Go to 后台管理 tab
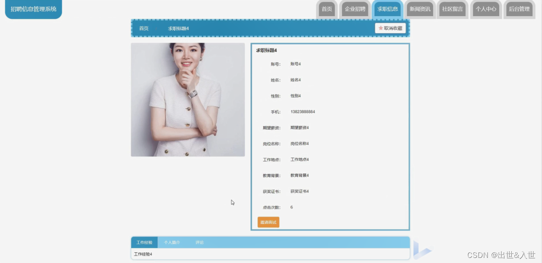This screenshot has width=542, height=263. pyautogui.click(x=519, y=9)
